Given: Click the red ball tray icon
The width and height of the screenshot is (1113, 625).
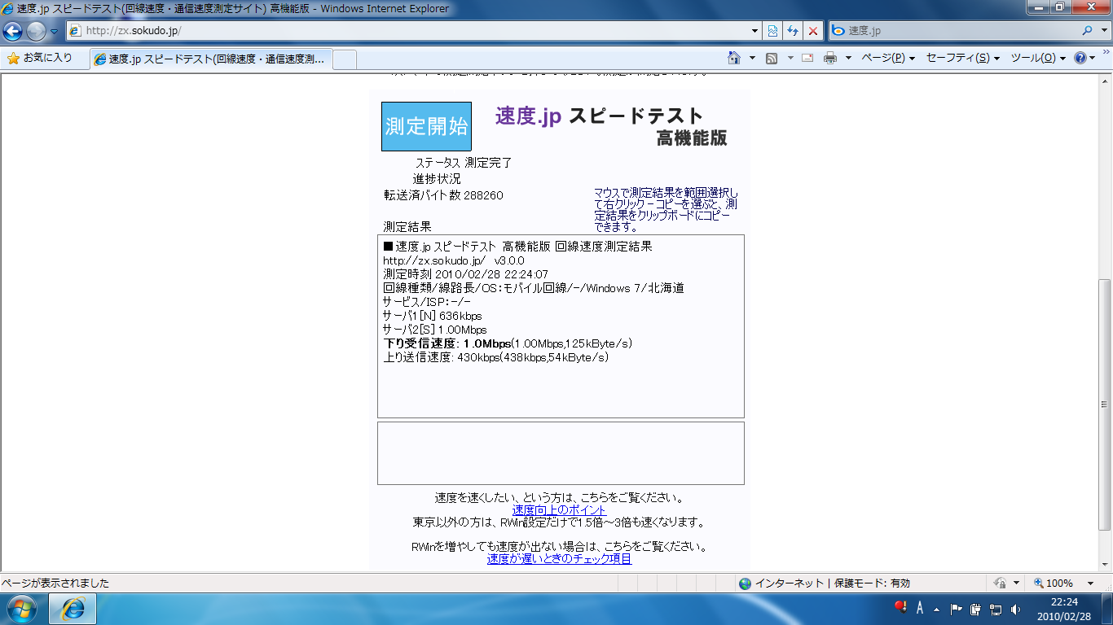Looking at the screenshot, I should pyautogui.click(x=900, y=607).
